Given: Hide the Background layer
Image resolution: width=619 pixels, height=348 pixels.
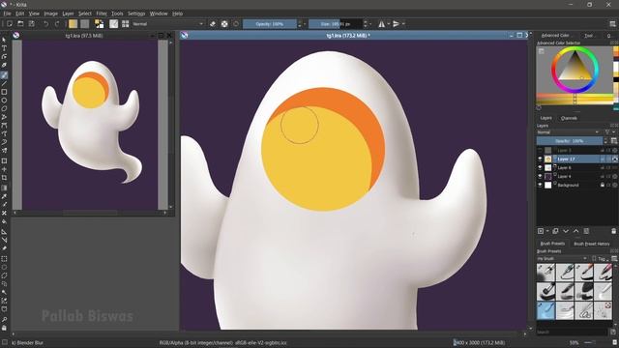Looking at the screenshot, I should pyautogui.click(x=540, y=185).
